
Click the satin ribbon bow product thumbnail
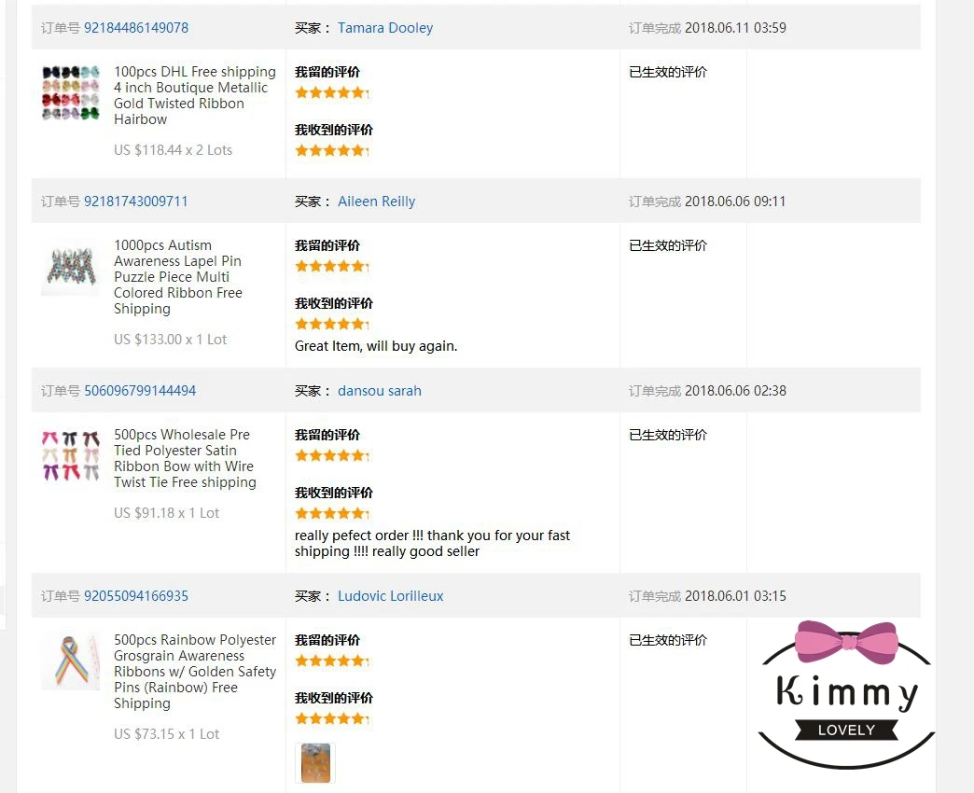click(70, 456)
